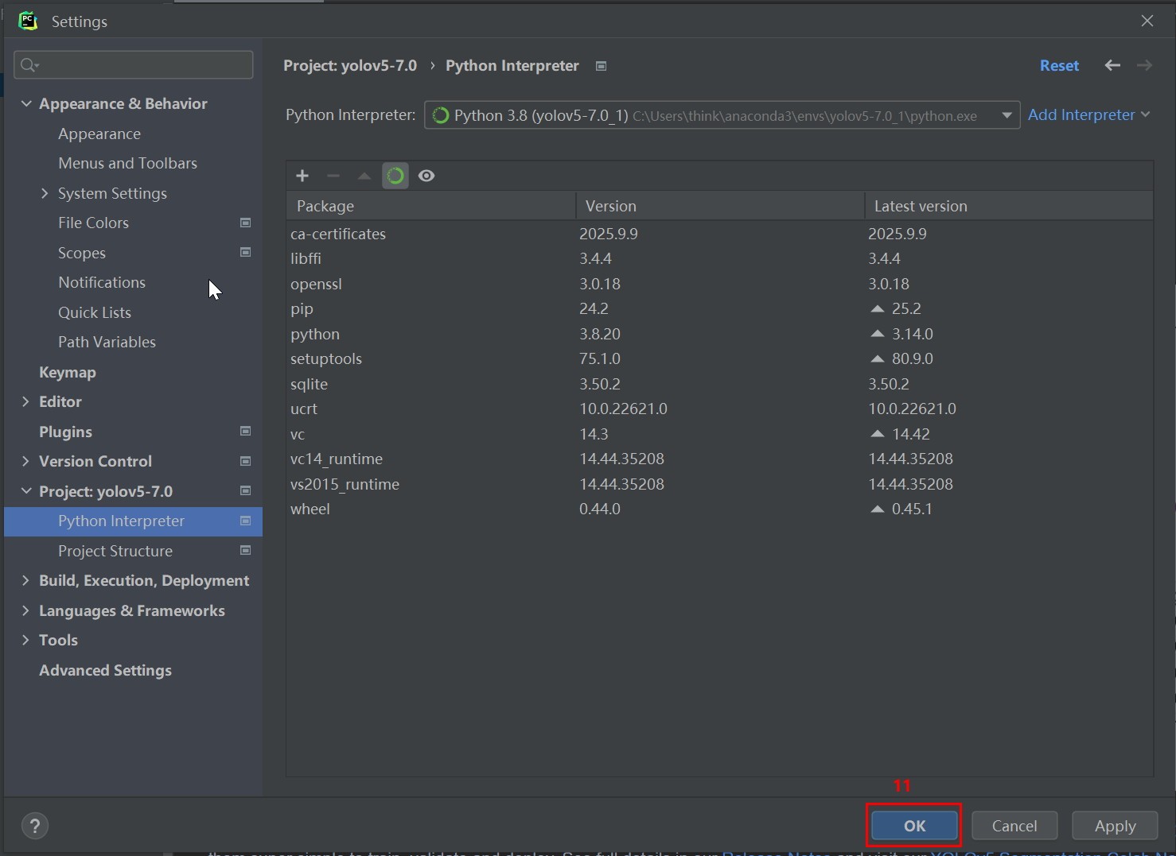Screen dimensions: 1176x856
Task: Expand the Tools section
Action: pos(25,640)
